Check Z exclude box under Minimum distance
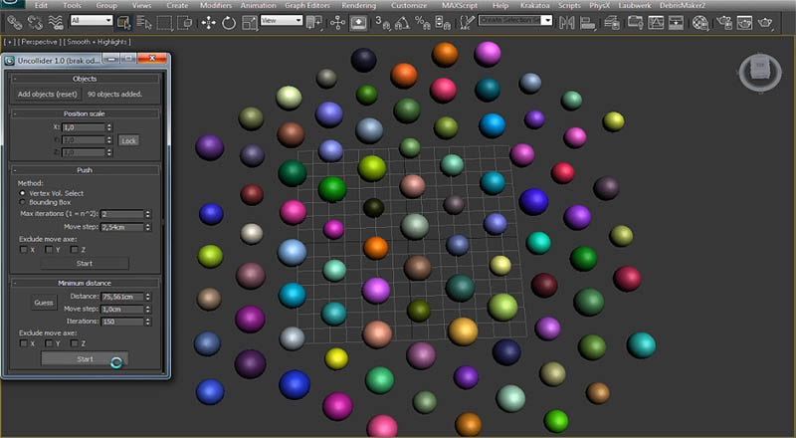 coord(73,342)
